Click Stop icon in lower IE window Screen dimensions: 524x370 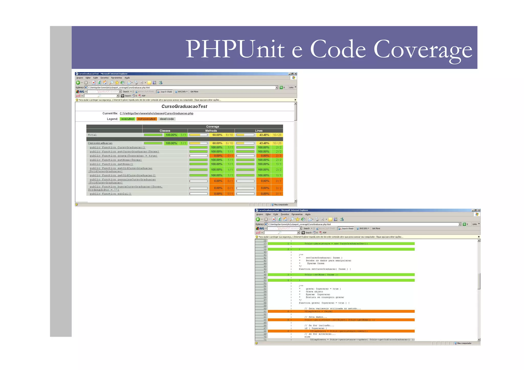pos(274,219)
